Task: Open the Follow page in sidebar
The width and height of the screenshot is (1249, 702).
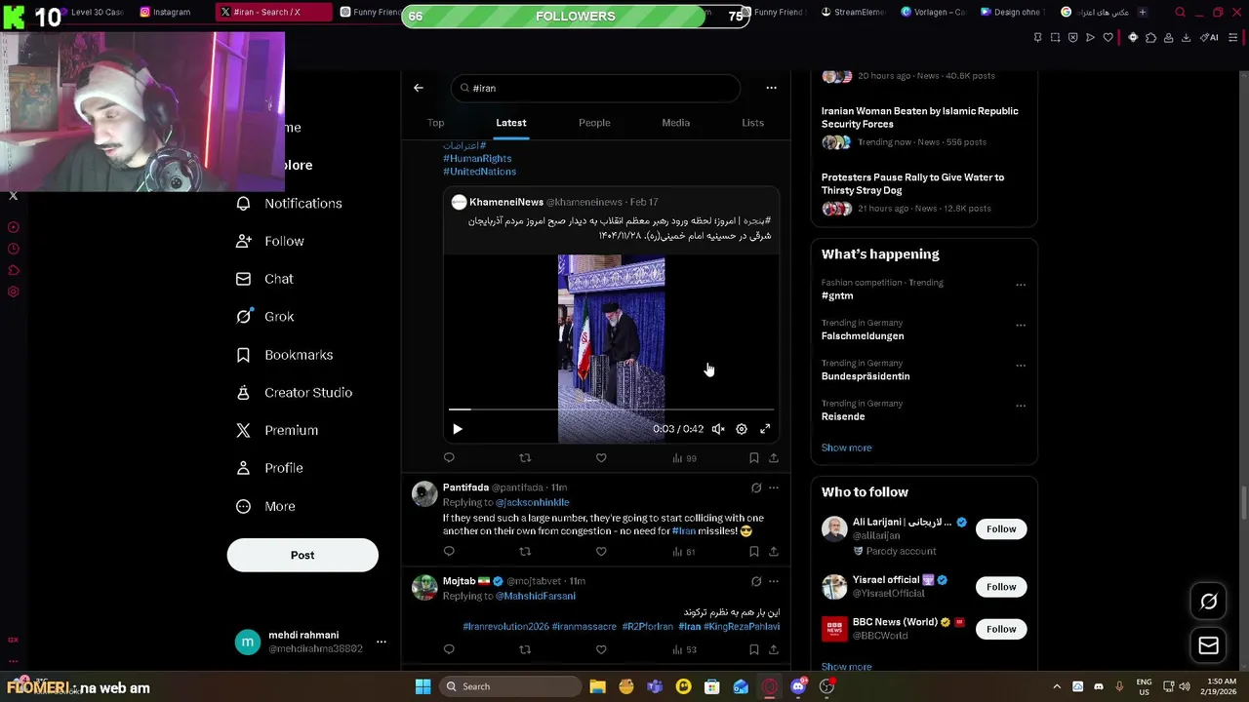Action: point(270,241)
